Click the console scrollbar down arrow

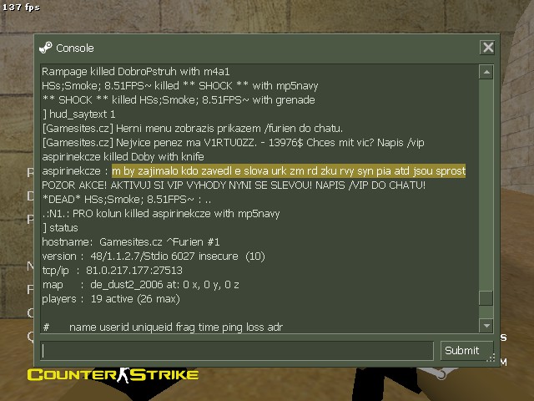click(486, 326)
